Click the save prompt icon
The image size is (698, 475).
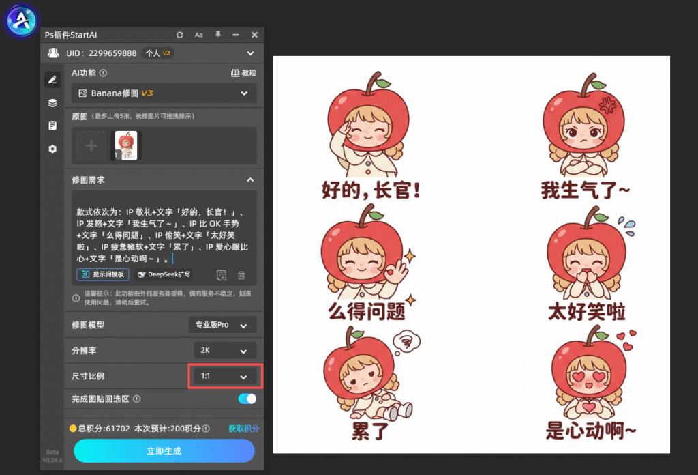[222, 275]
